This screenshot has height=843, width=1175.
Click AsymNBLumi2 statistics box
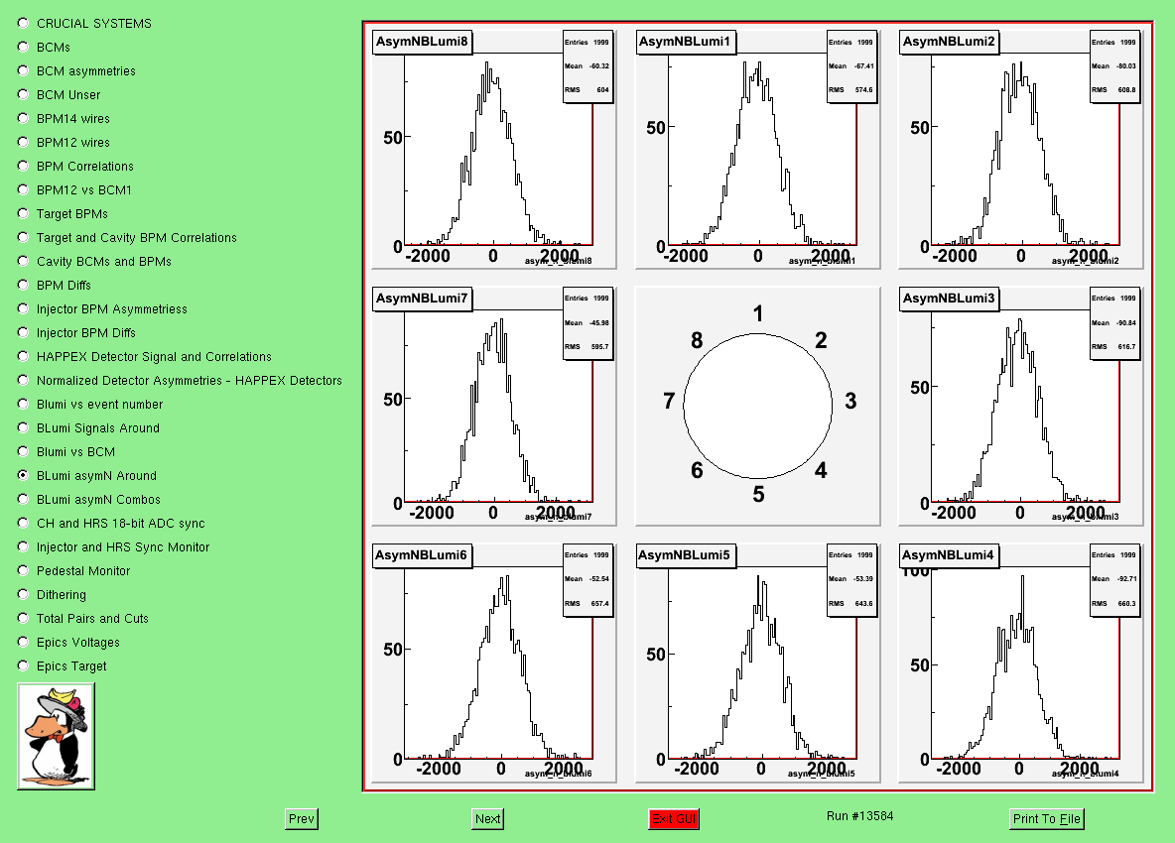point(1114,66)
